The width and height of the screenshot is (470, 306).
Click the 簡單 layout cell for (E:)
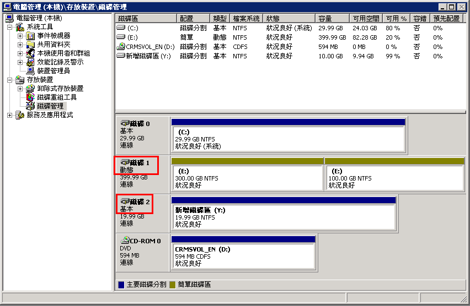(186, 37)
